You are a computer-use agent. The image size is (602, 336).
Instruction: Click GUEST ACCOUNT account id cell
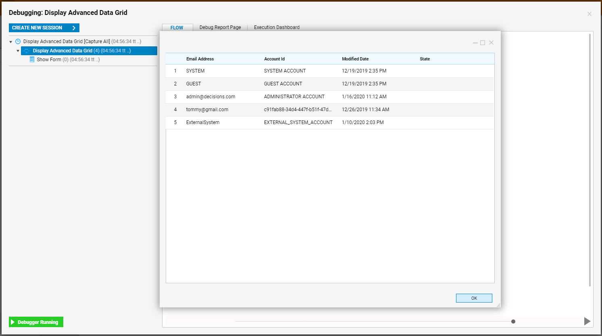(283, 84)
